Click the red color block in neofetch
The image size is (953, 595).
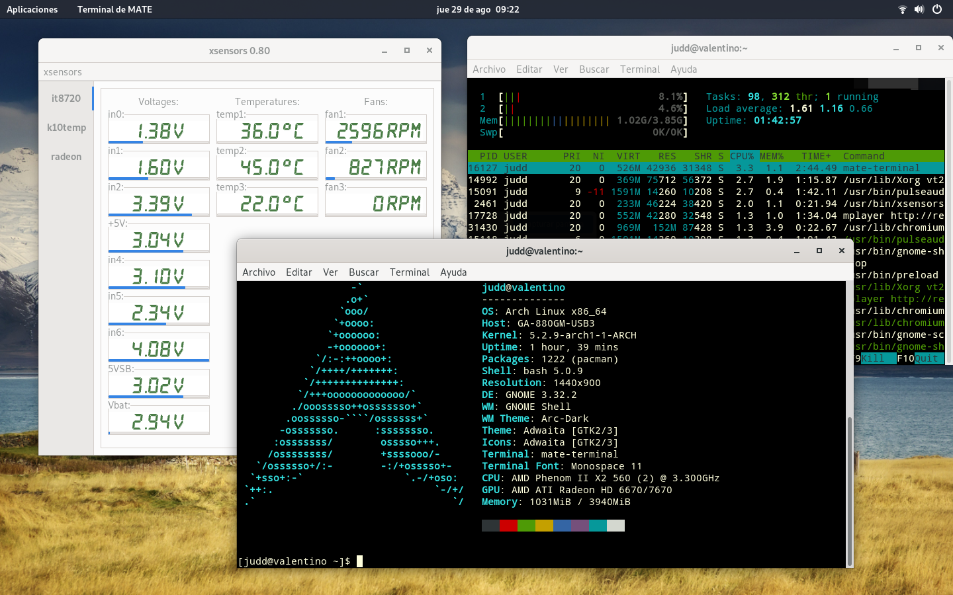[508, 526]
